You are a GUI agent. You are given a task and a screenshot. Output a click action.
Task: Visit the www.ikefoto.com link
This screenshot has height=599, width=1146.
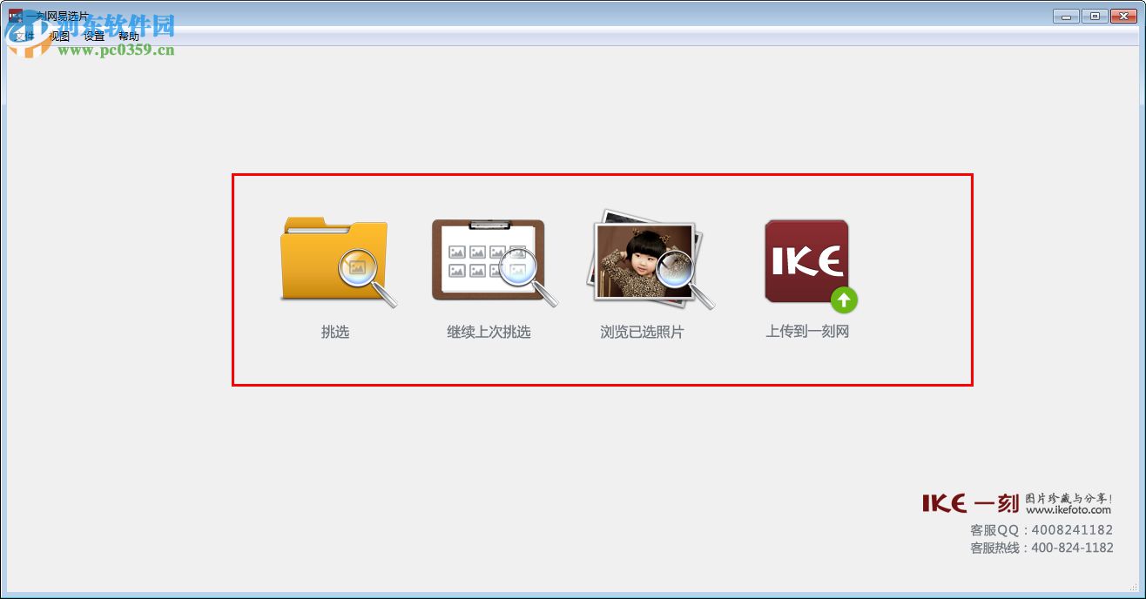1068,510
